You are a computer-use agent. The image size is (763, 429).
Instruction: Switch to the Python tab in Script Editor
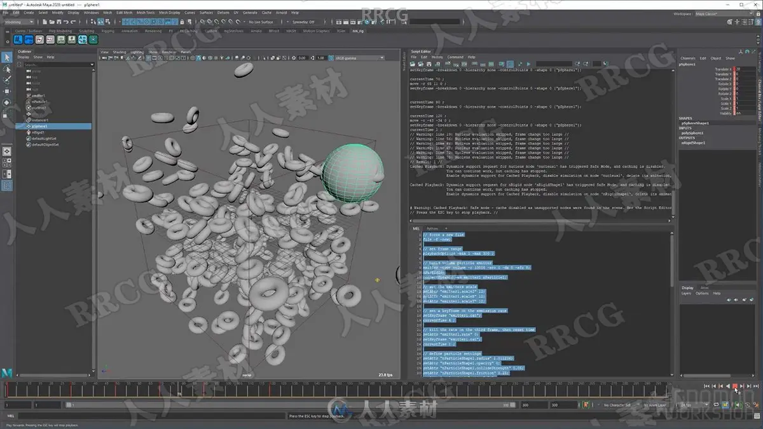pyautogui.click(x=432, y=228)
